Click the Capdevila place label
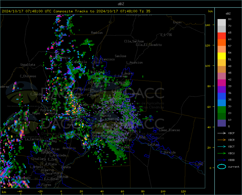This screenshot has height=195, width=242. pyautogui.click(x=79, y=62)
